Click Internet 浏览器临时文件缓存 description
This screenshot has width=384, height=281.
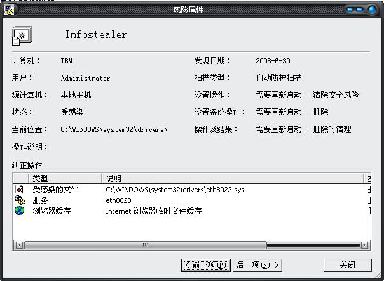click(154, 211)
